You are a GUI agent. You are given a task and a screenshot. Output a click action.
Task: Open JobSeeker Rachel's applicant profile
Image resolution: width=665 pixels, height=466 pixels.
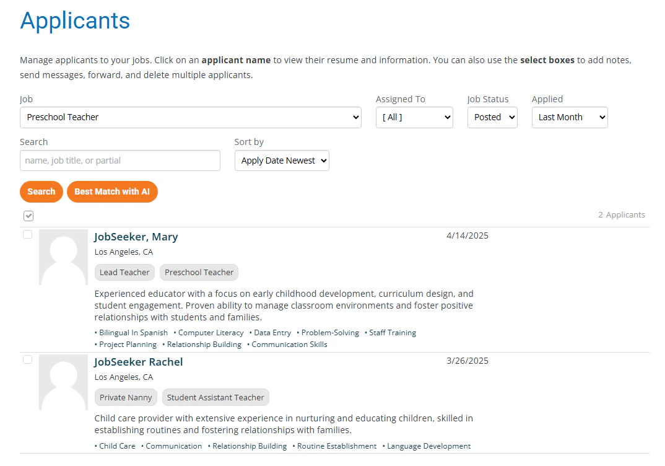138,362
